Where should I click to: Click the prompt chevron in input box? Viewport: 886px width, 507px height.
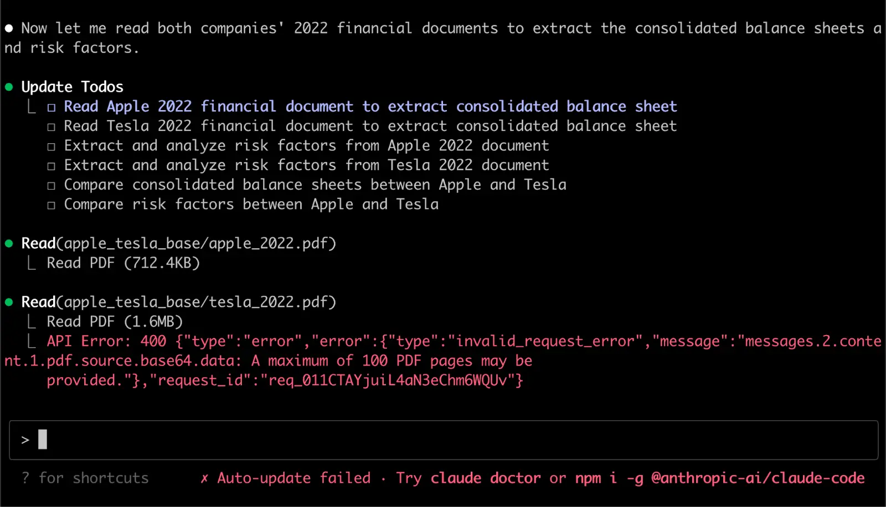pos(25,440)
